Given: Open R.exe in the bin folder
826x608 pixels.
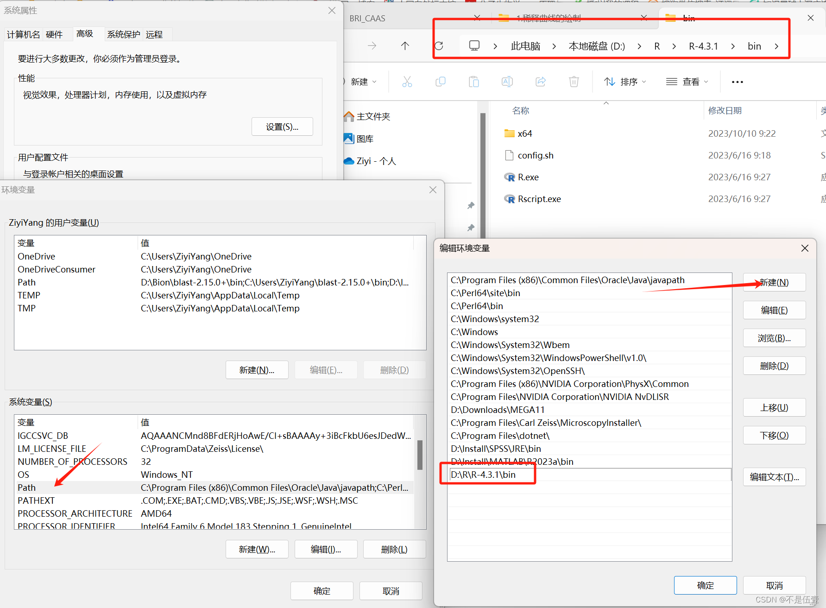Looking at the screenshot, I should click(x=528, y=177).
